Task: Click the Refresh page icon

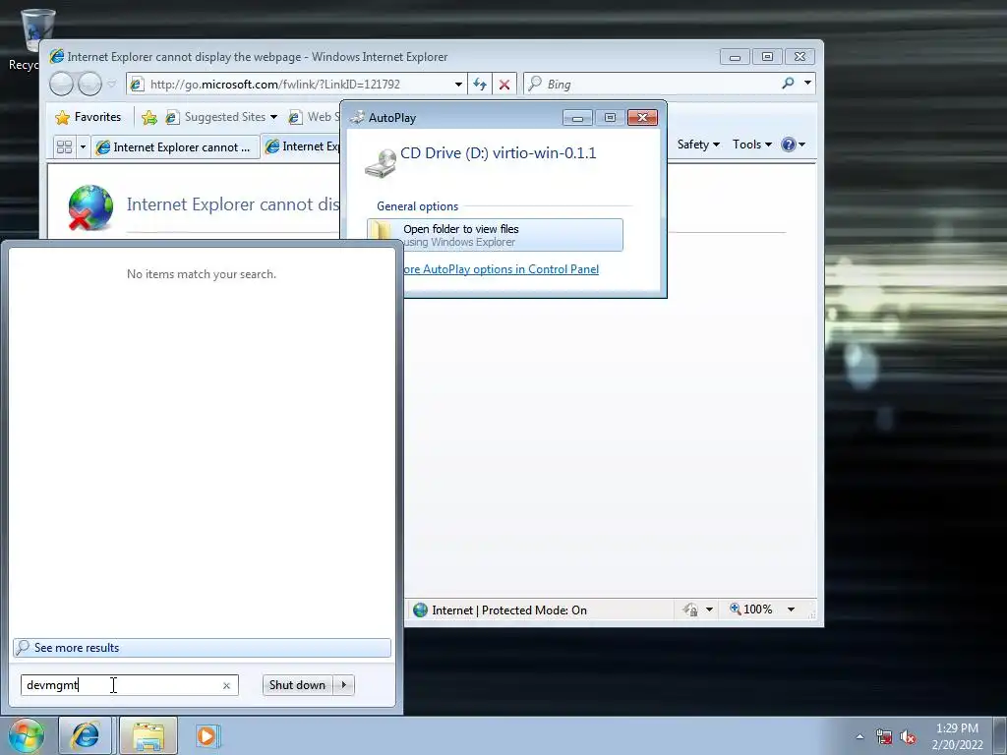Action: point(480,85)
